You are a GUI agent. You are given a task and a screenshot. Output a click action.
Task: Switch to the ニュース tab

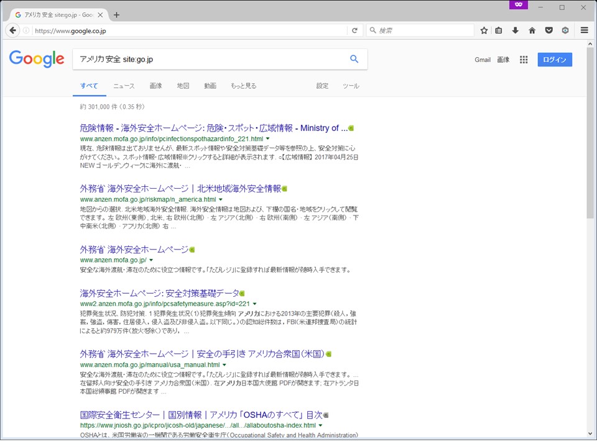click(x=124, y=86)
